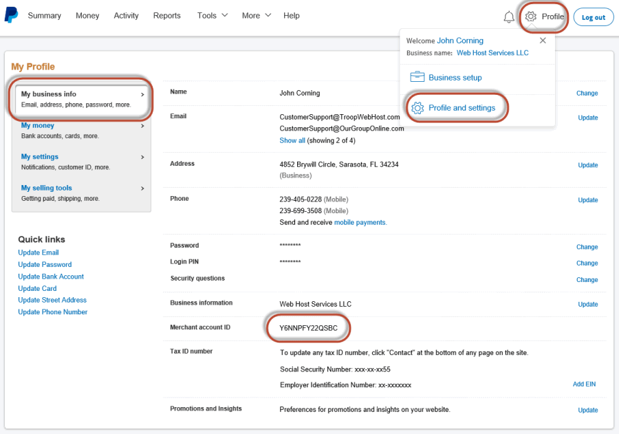Click the Profile and settings gear icon
Image resolution: width=619 pixels, height=434 pixels.
click(417, 108)
